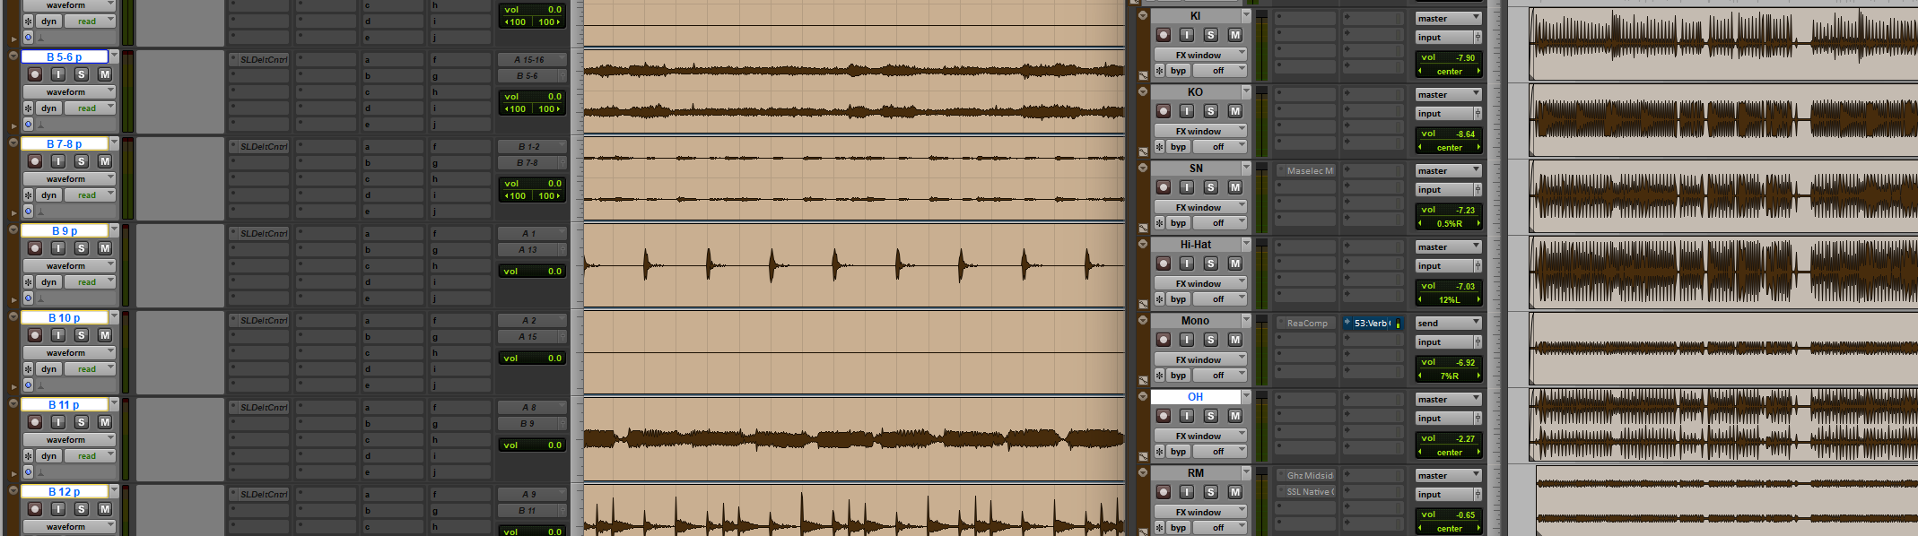Open envelope icon on the KI track

1144,76
